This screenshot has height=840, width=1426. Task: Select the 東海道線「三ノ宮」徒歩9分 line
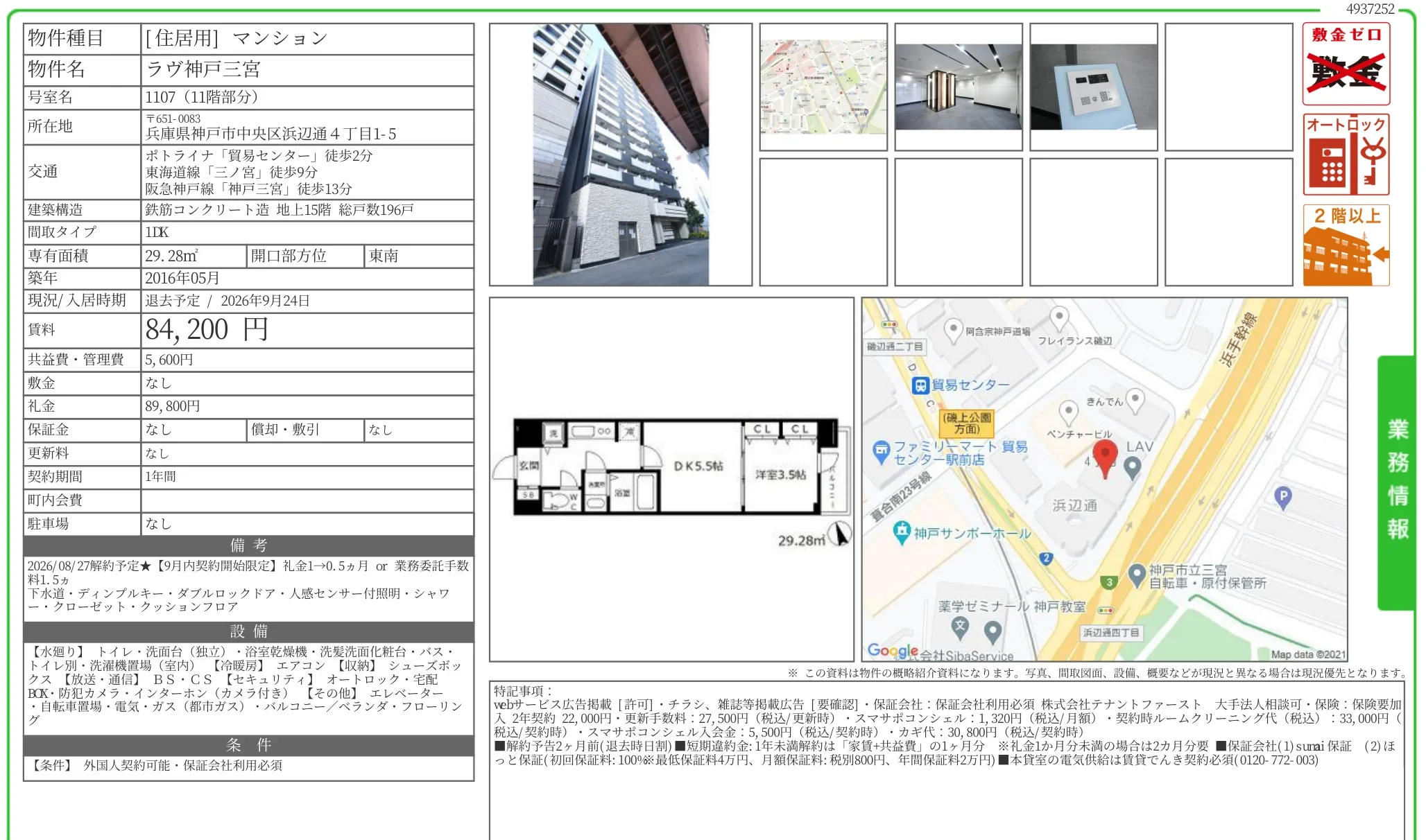point(231,172)
